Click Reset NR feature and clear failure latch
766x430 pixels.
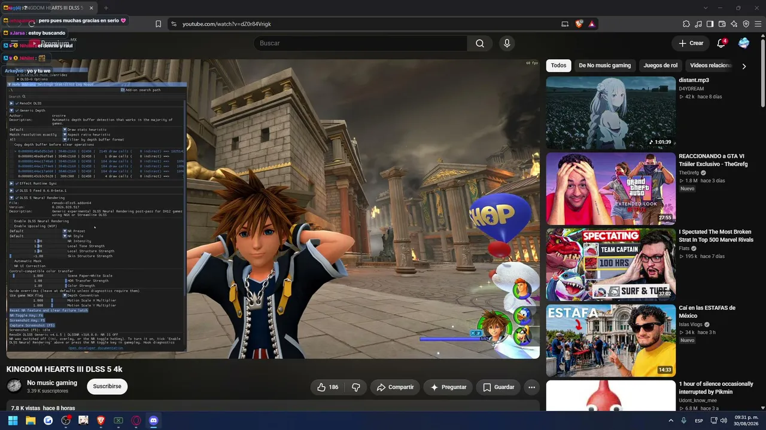click(x=48, y=311)
